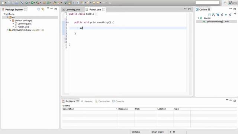Switch to the Console tab
The height and width of the screenshot is (134, 238).
pyautogui.click(x=118, y=101)
